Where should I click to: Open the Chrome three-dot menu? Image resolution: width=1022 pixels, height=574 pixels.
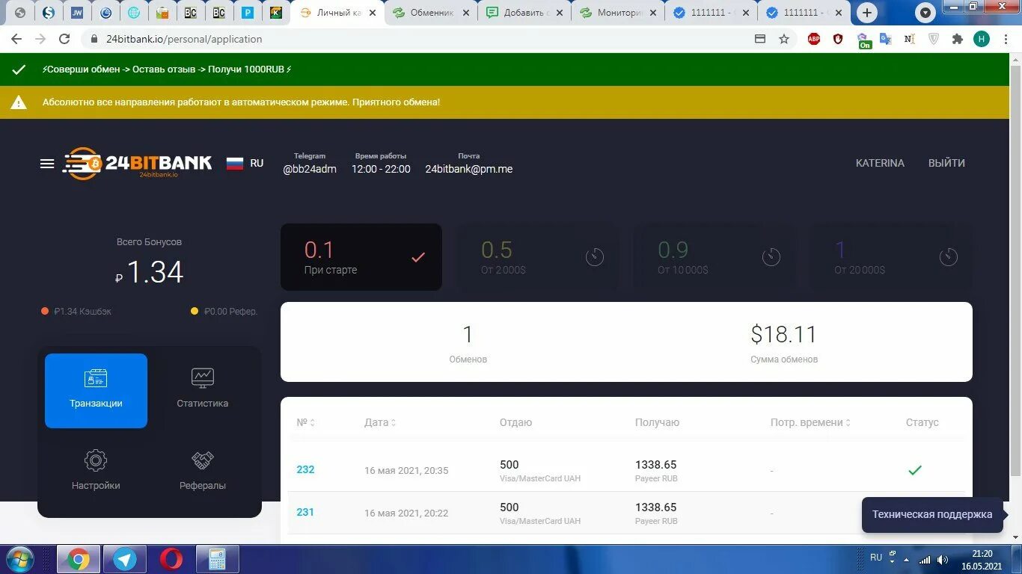tap(1006, 39)
